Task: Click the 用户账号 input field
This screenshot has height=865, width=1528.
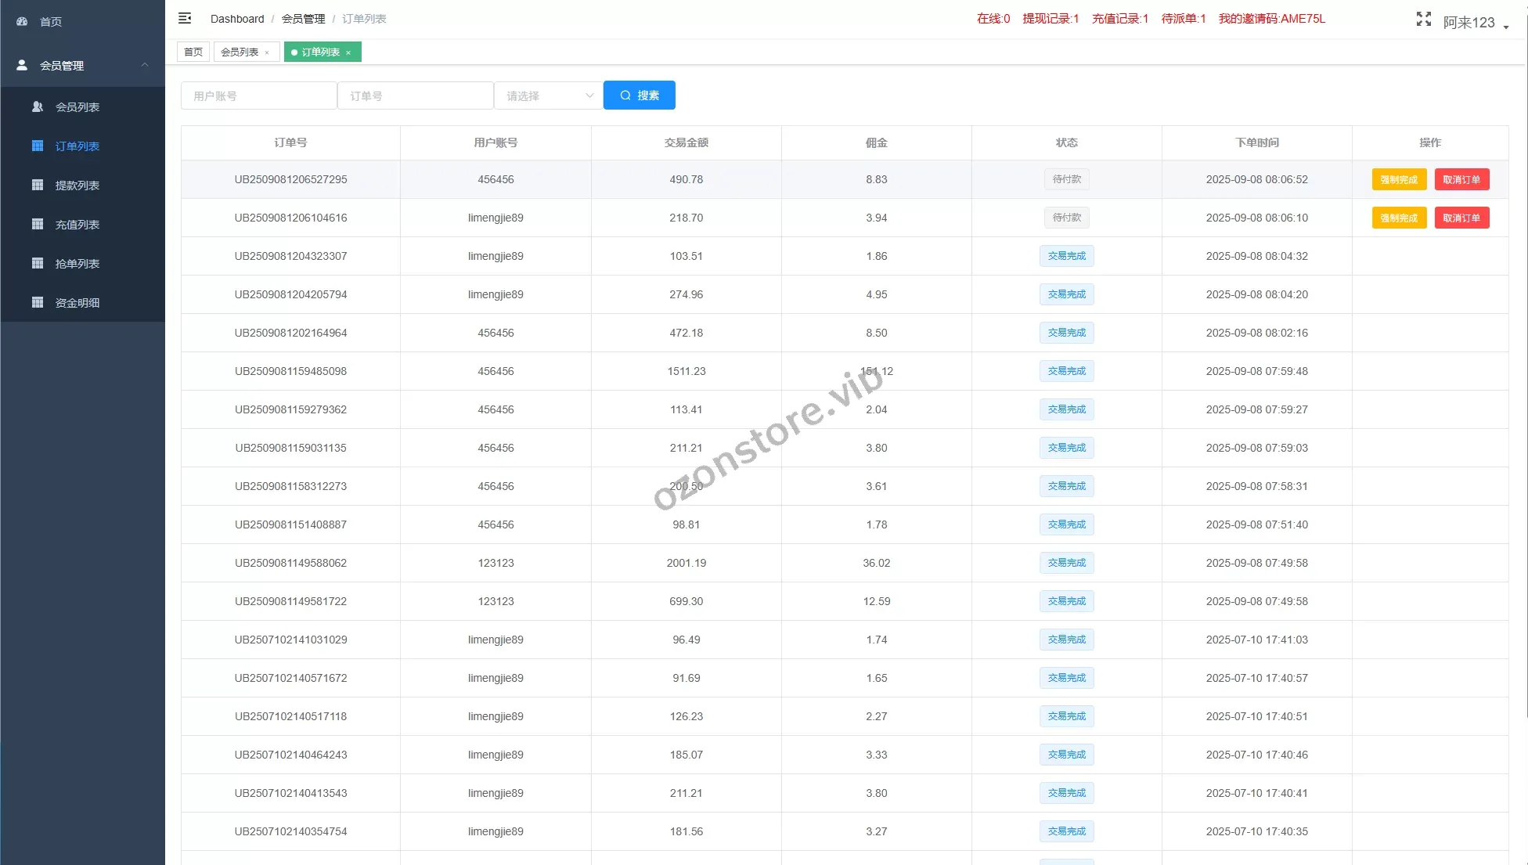Action: coord(258,96)
